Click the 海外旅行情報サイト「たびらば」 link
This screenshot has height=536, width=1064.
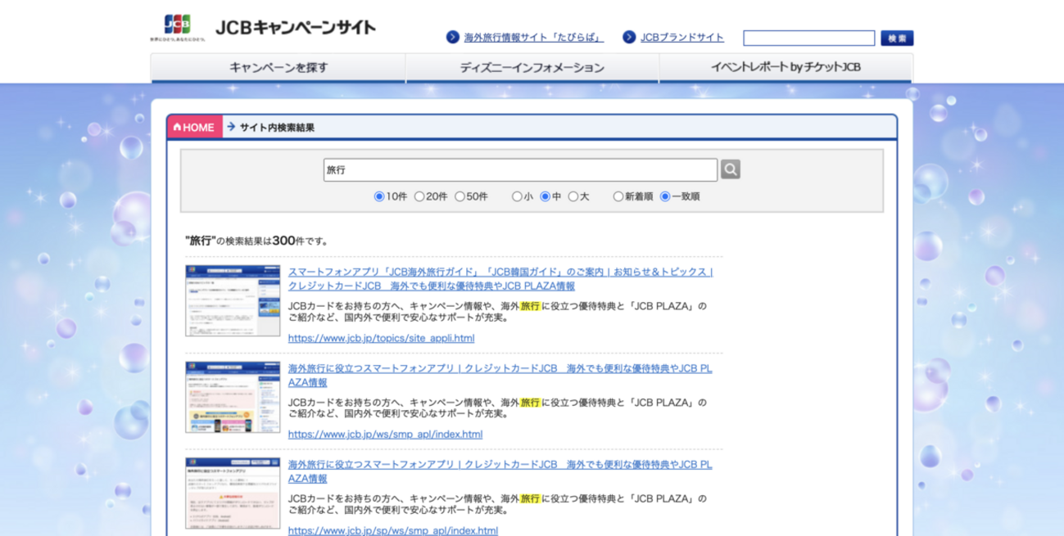click(532, 37)
